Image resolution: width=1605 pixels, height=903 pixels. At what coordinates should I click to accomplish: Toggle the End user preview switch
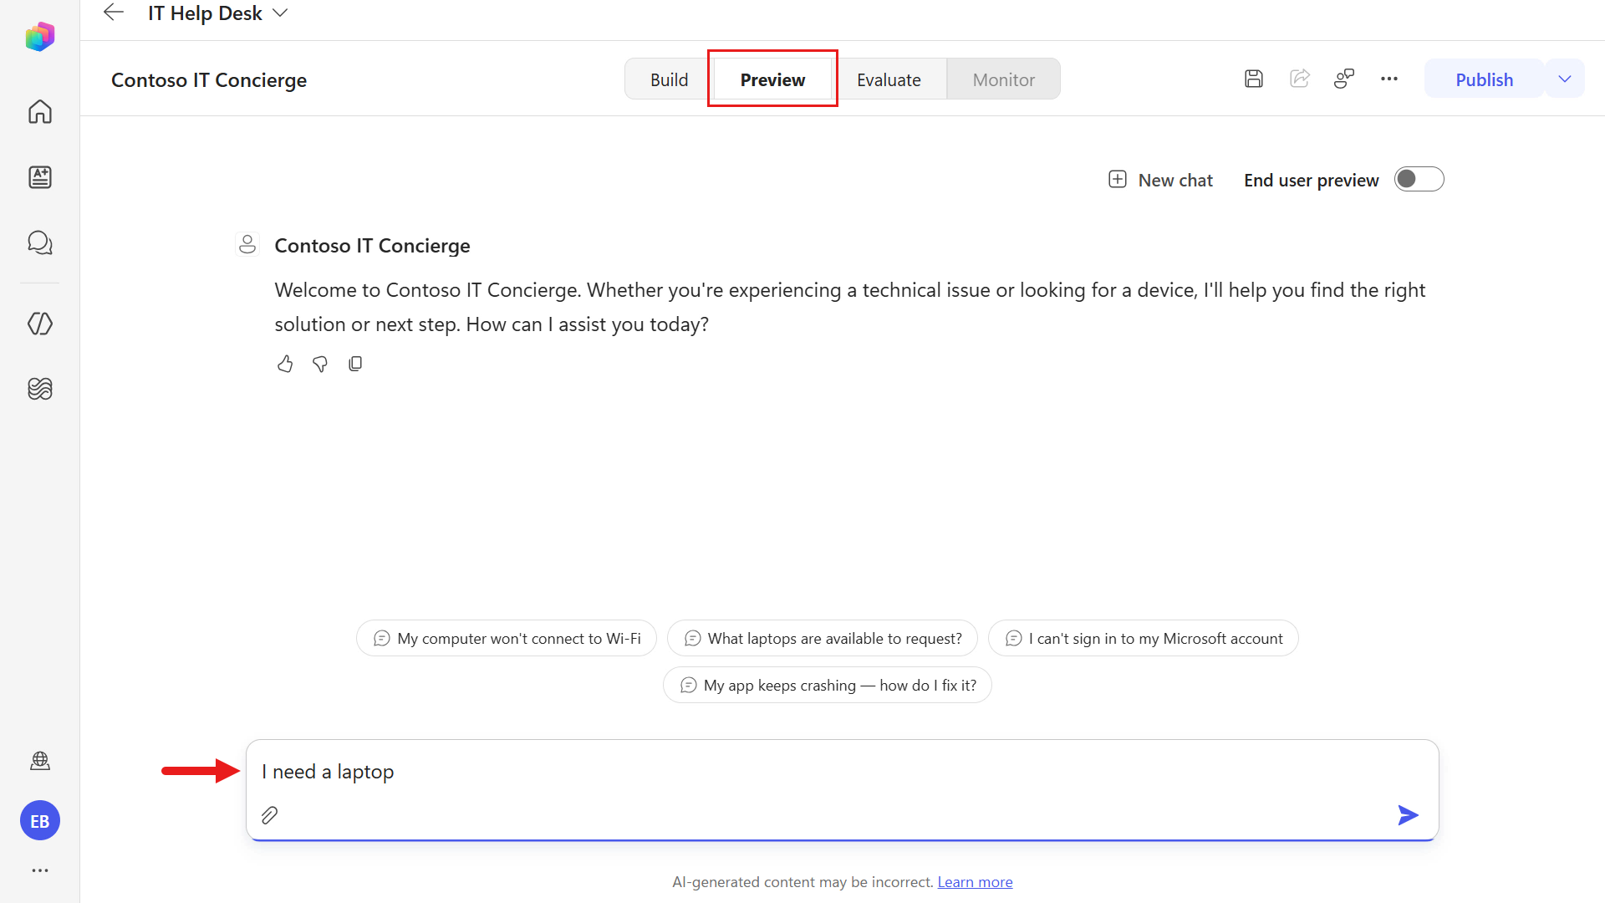click(x=1419, y=180)
